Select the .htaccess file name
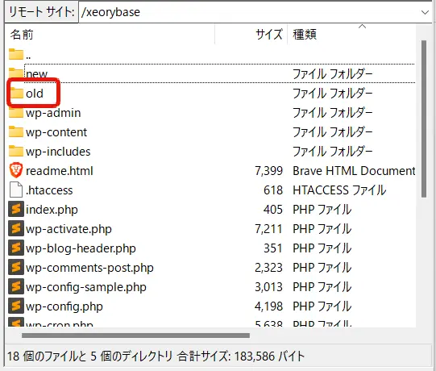This screenshot has height=371, width=436. pos(49,190)
